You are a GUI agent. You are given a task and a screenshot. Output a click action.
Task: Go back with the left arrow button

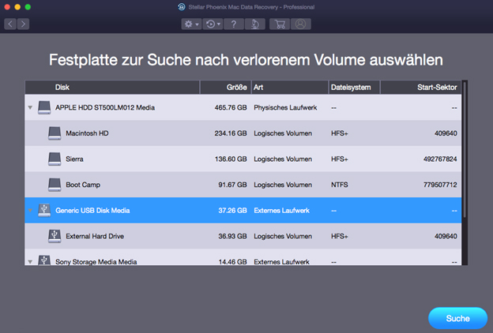click(10, 24)
